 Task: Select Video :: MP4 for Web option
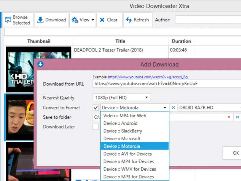point(135,116)
